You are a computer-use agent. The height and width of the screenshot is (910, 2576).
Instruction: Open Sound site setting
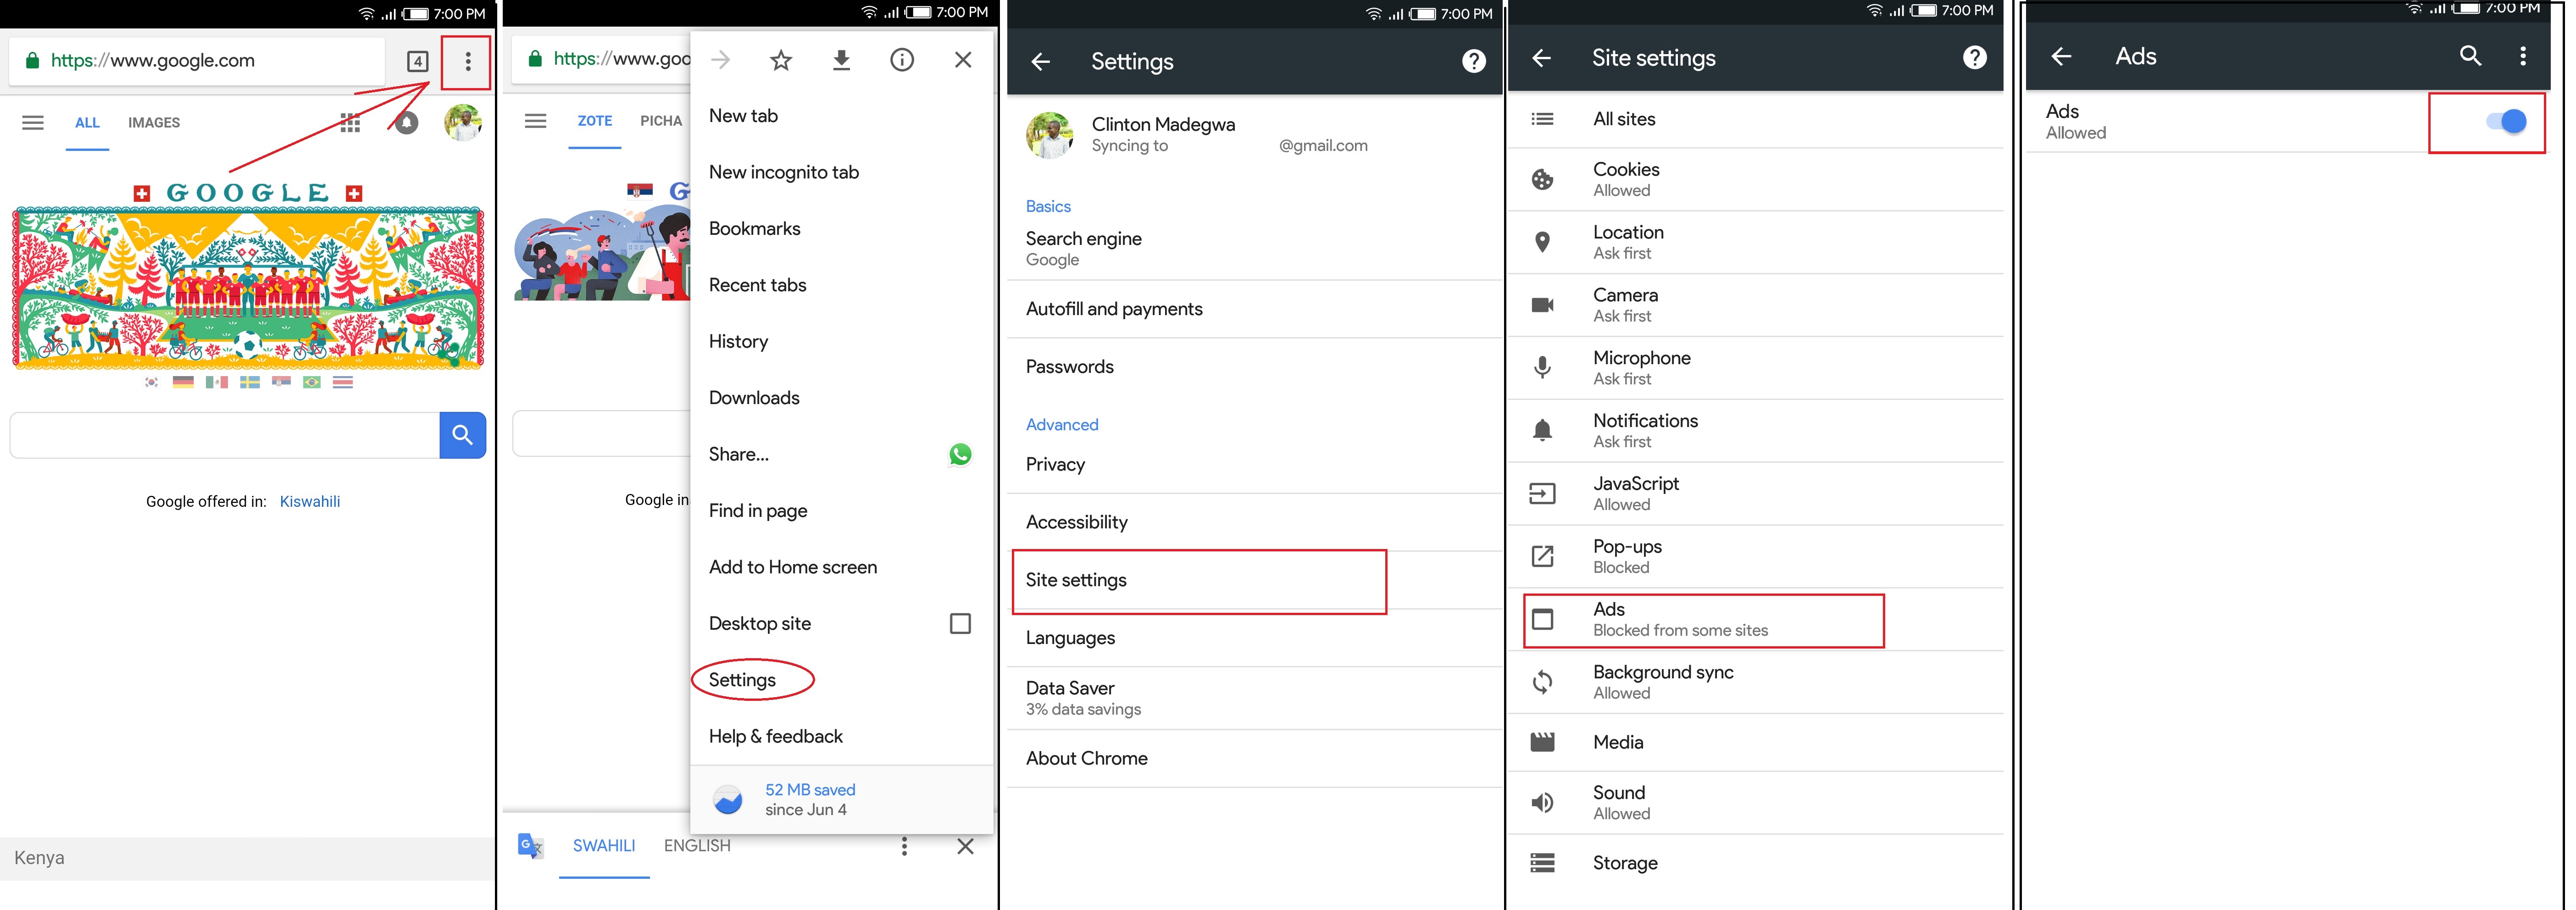click(x=1756, y=803)
